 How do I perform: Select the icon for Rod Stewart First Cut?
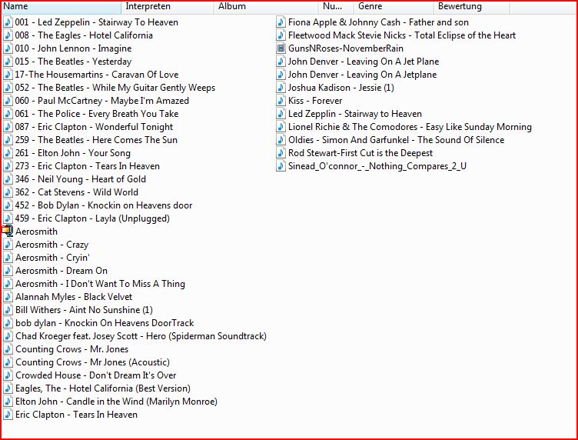(281, 153)
